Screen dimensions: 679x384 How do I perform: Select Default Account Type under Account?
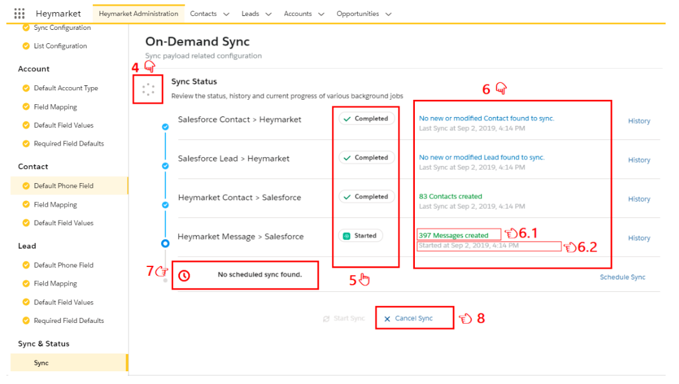[x=66, y=88]
